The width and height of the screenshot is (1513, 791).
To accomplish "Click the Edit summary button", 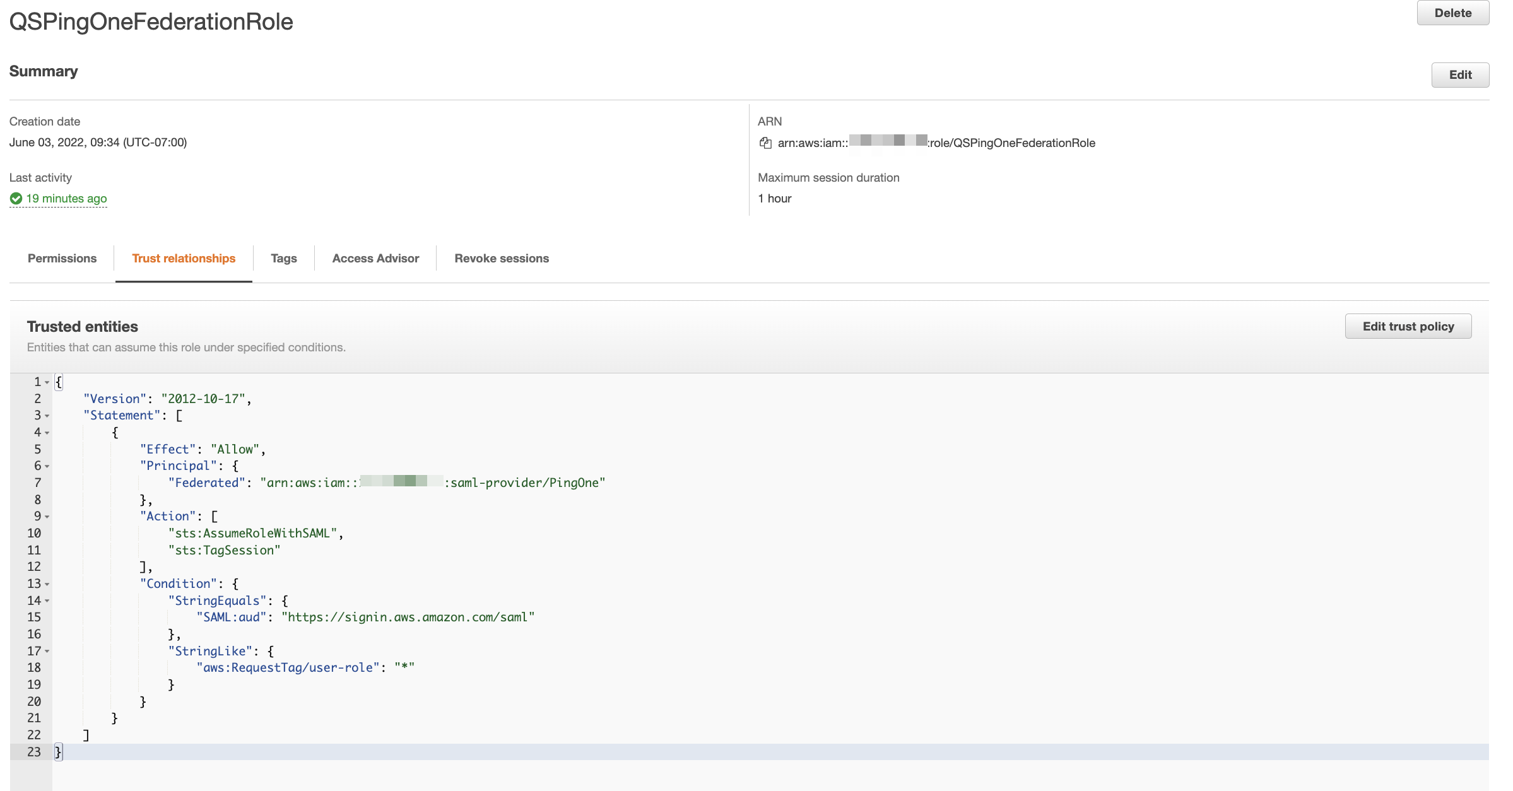I will tap(1460, 75).
